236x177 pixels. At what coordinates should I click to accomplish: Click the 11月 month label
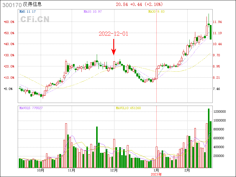(x=72, y=171)
